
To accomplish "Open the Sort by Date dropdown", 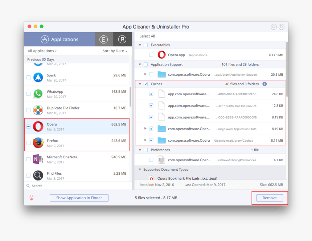I will coord(115,51).
